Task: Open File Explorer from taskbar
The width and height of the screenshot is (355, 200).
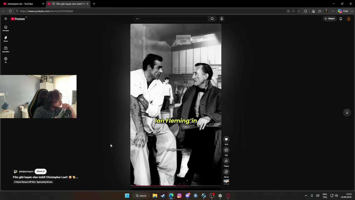Action: (155, 196)
